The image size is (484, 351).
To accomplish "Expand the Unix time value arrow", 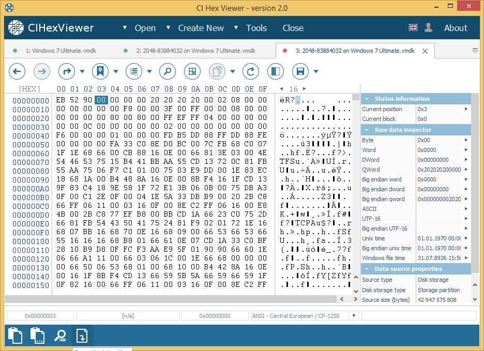I will point(466,238).
